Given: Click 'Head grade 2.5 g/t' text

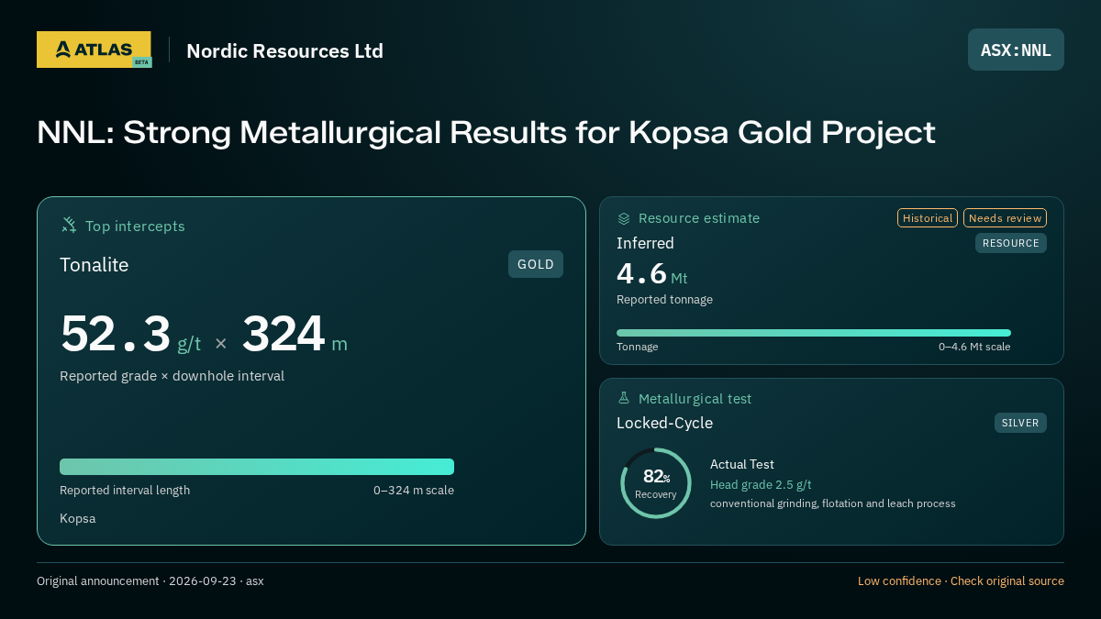Looking at the screenshot, I should coord(761,484).
